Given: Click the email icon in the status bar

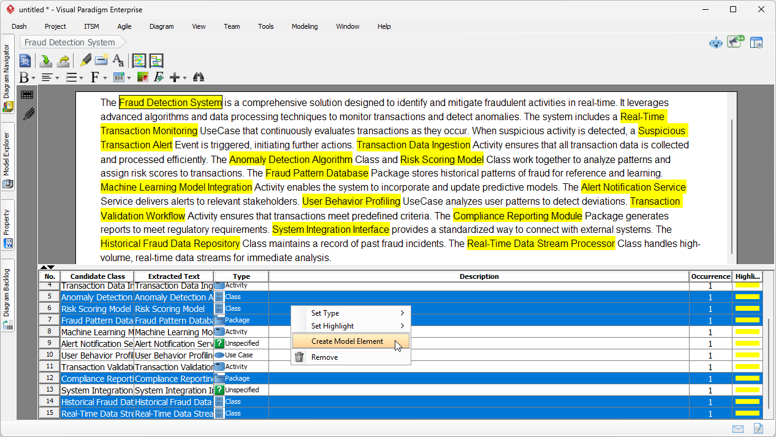Looking at the screenshot, I should [738, 428].
